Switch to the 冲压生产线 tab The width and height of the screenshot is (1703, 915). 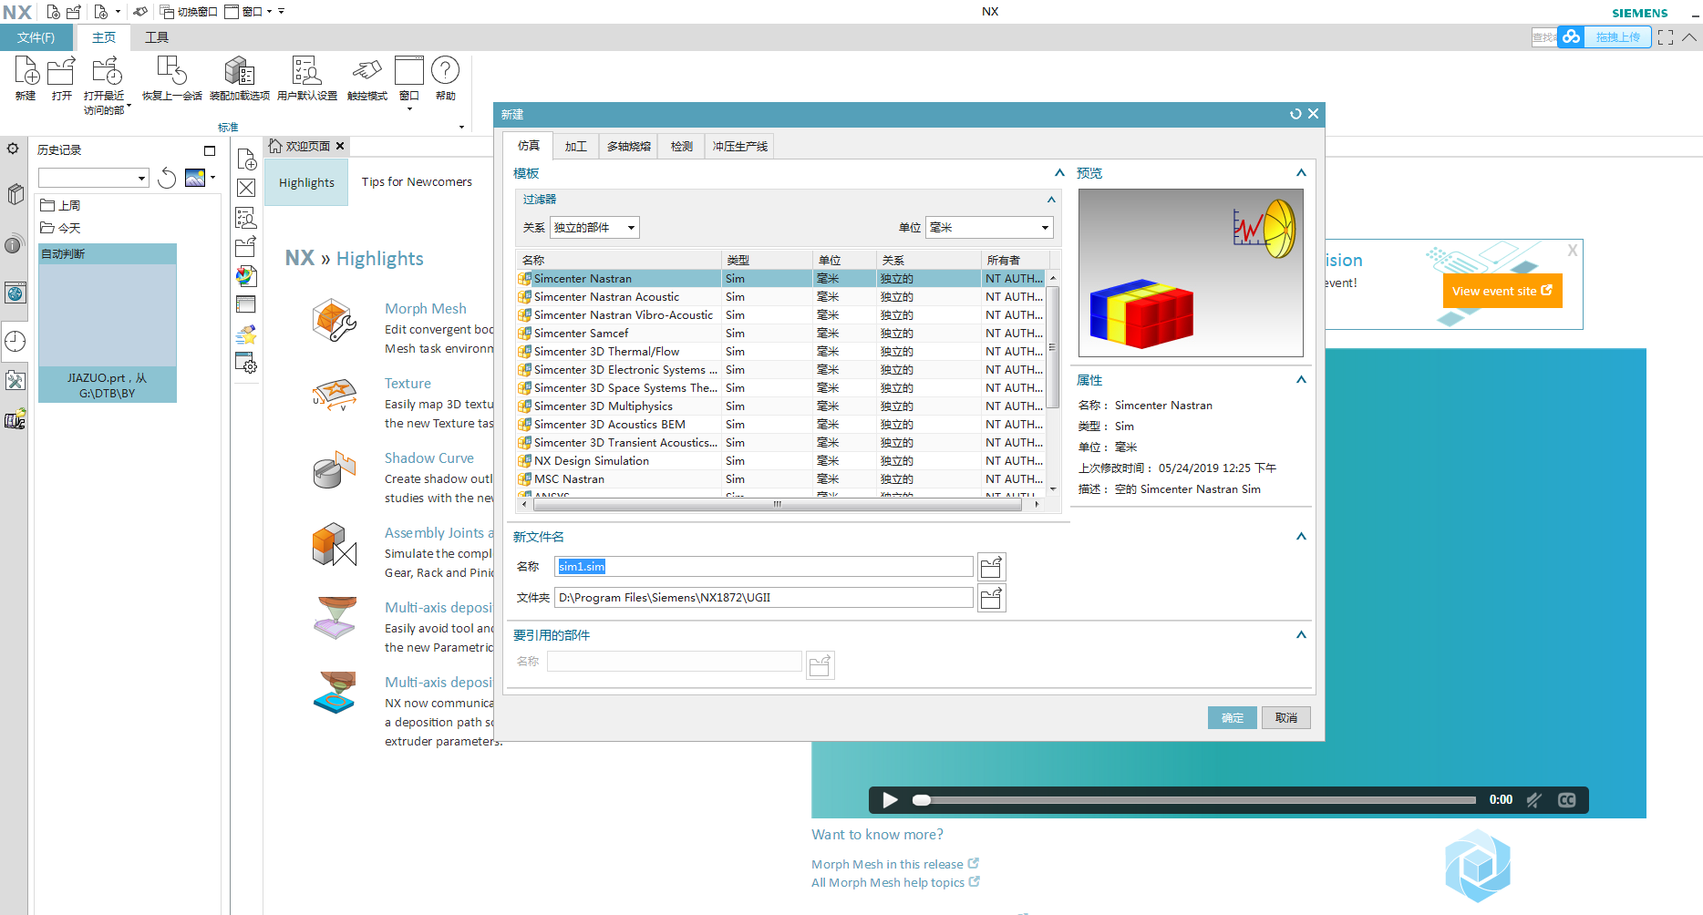(740, 147)
